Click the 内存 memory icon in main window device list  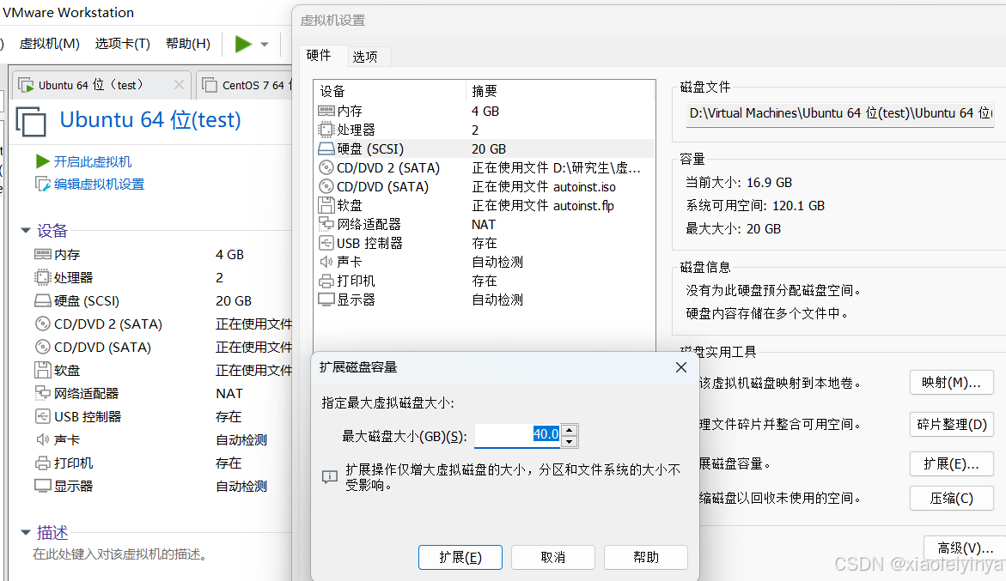[x=42, y=254]
